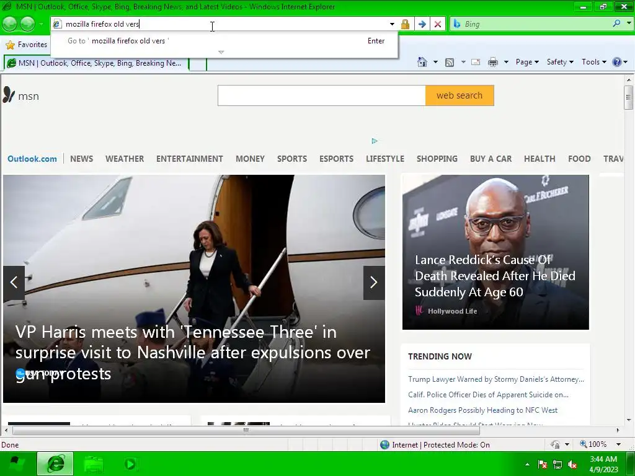Open the Safety menu
Image resolution: width=635 pixels, height=476 pixels.
coord(560,62)
